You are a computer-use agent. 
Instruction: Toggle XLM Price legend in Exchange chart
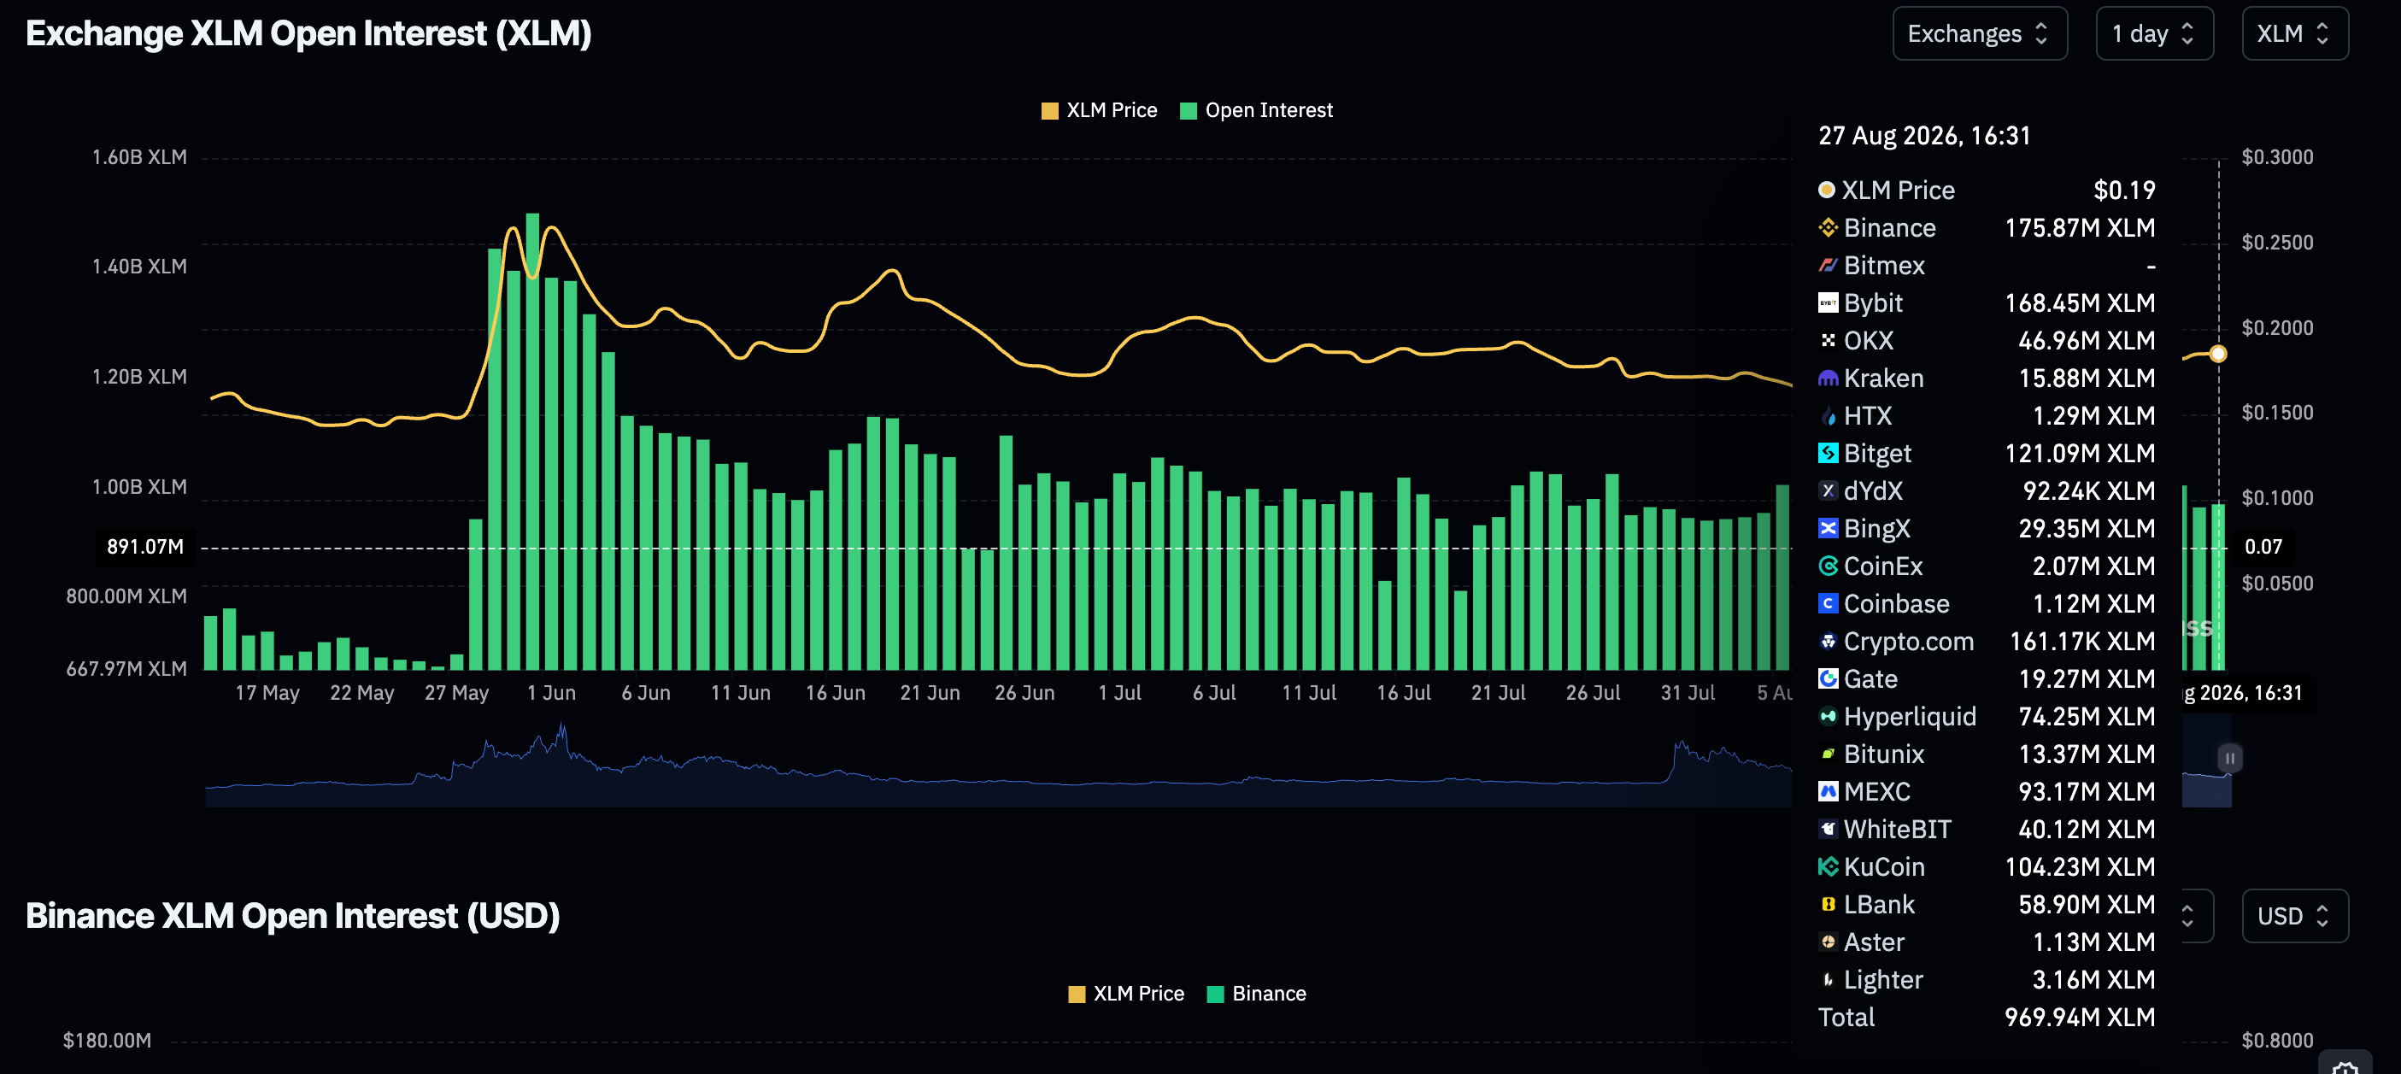tap(1099, 110)
